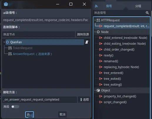
Task: Open script icon beside QianFan node
Action: click(x=87, y=42)
